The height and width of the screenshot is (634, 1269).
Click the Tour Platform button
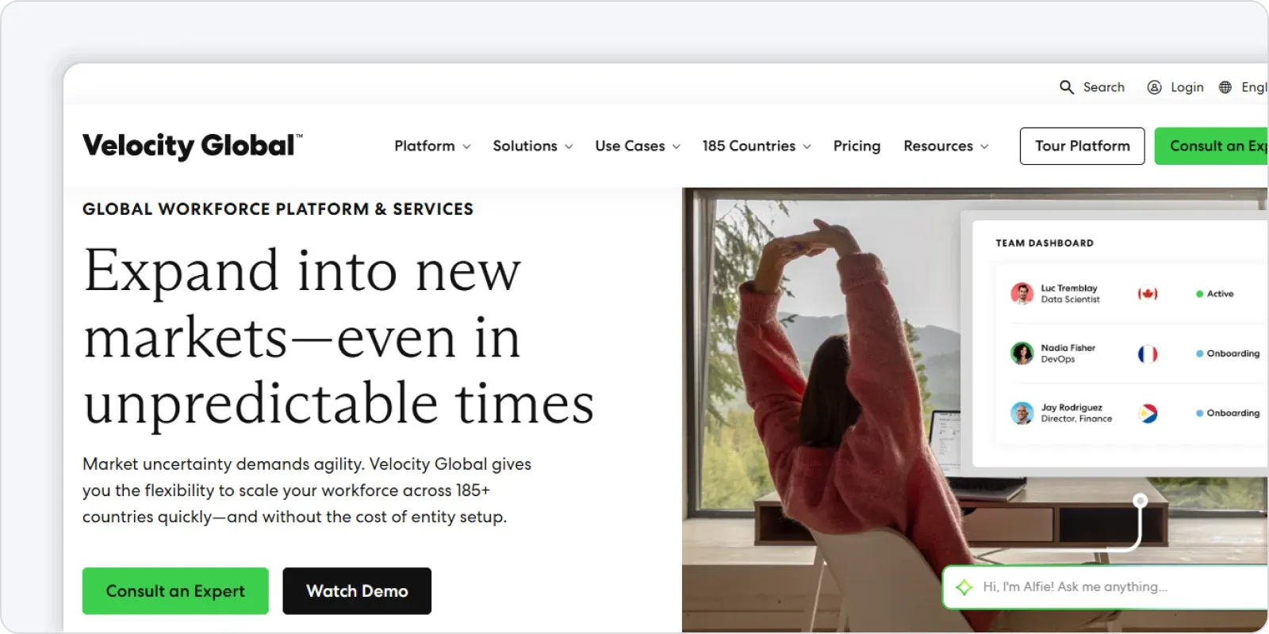pyautogui.click(x=1082, y=147)
